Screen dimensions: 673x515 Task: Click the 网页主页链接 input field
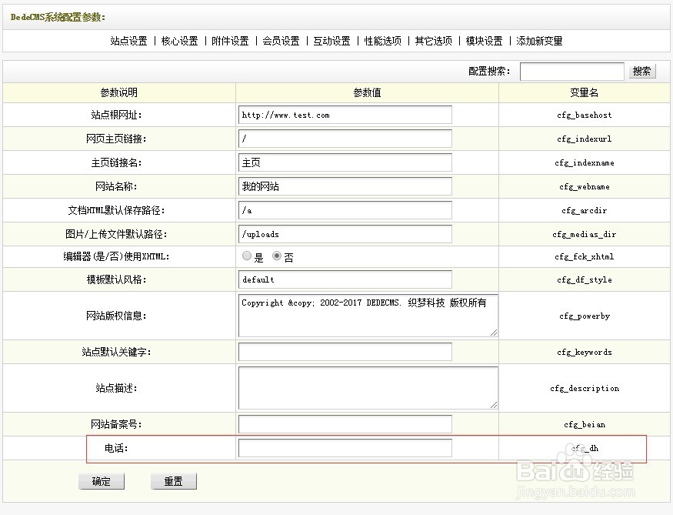pyautogui.click(x=345, y=139)
